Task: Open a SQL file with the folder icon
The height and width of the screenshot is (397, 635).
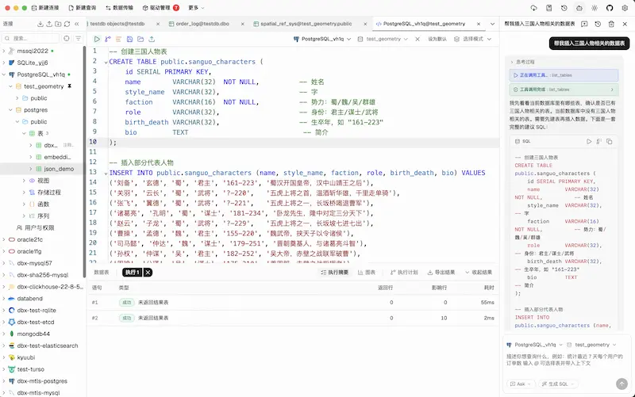Action: pyautogui.click(x=140, y=39)
